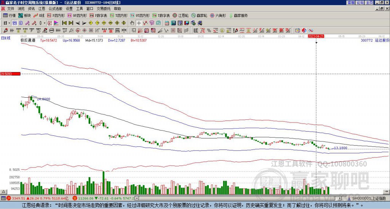
Task: Click scrollbar right arrow at bottom
Action: pyautogui.click(x=340, y=198)
